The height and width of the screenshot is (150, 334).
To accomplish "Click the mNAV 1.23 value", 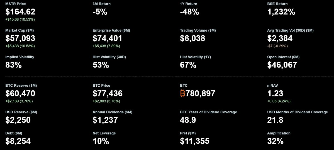I will [275, 93].
